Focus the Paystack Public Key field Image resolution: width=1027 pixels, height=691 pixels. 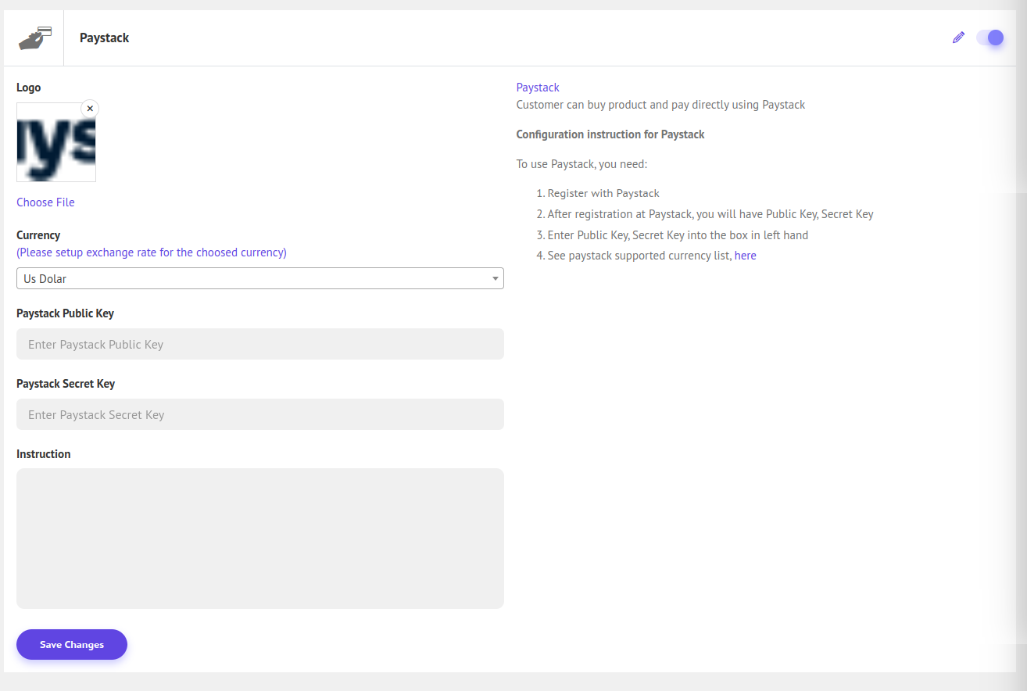(x=259, y=344)
